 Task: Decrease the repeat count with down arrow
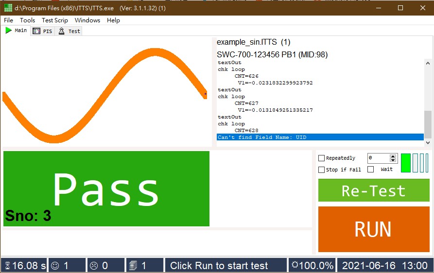tap(393, 160)
